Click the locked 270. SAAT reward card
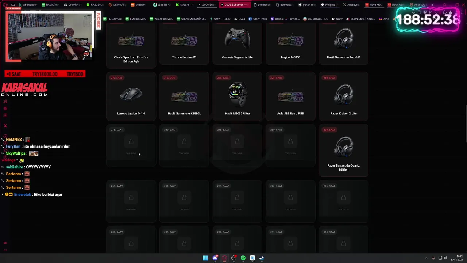Screen dimensions: 467x263 click(x=290, y=202)
